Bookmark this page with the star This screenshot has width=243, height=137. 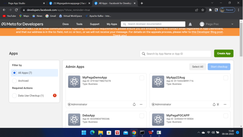[x=203, y=10]
